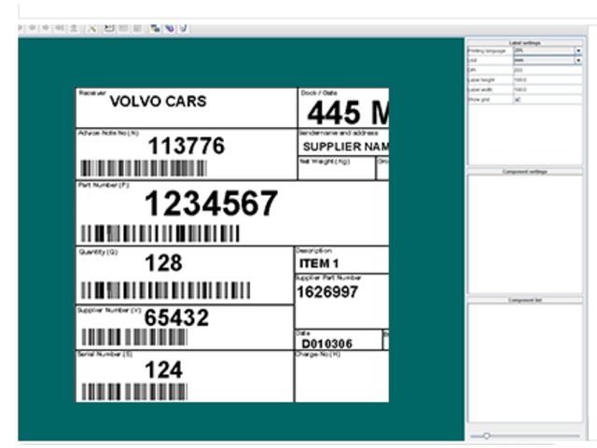The width and height of the screenshot is (597, 448).
Task: Click the Label height value field
Action: coord(546,79)
